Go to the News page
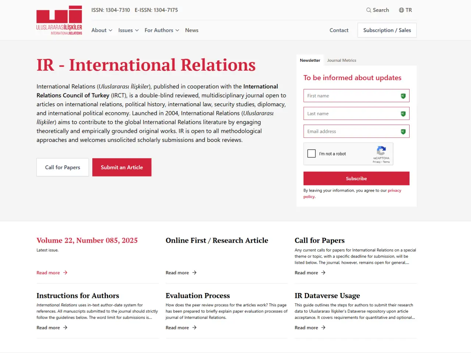 [x=192, y=30]
